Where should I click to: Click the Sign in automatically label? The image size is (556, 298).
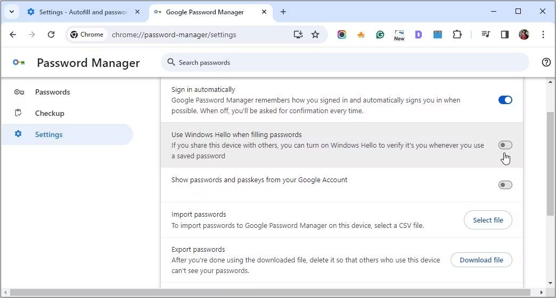tap(203, 89)
